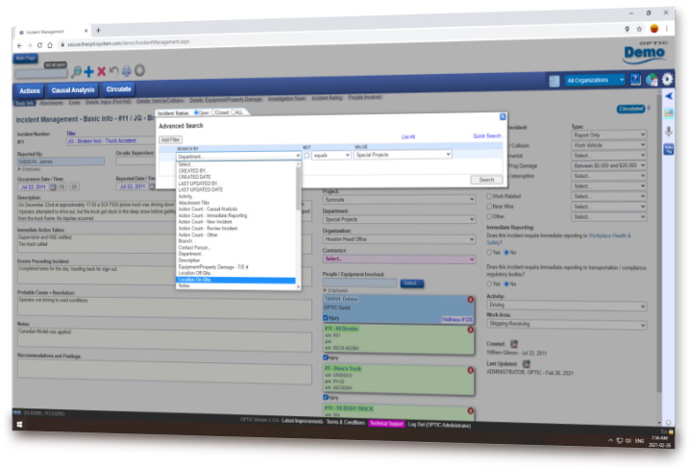Tick the NOT checkbox in the filter row

[307, 156]
